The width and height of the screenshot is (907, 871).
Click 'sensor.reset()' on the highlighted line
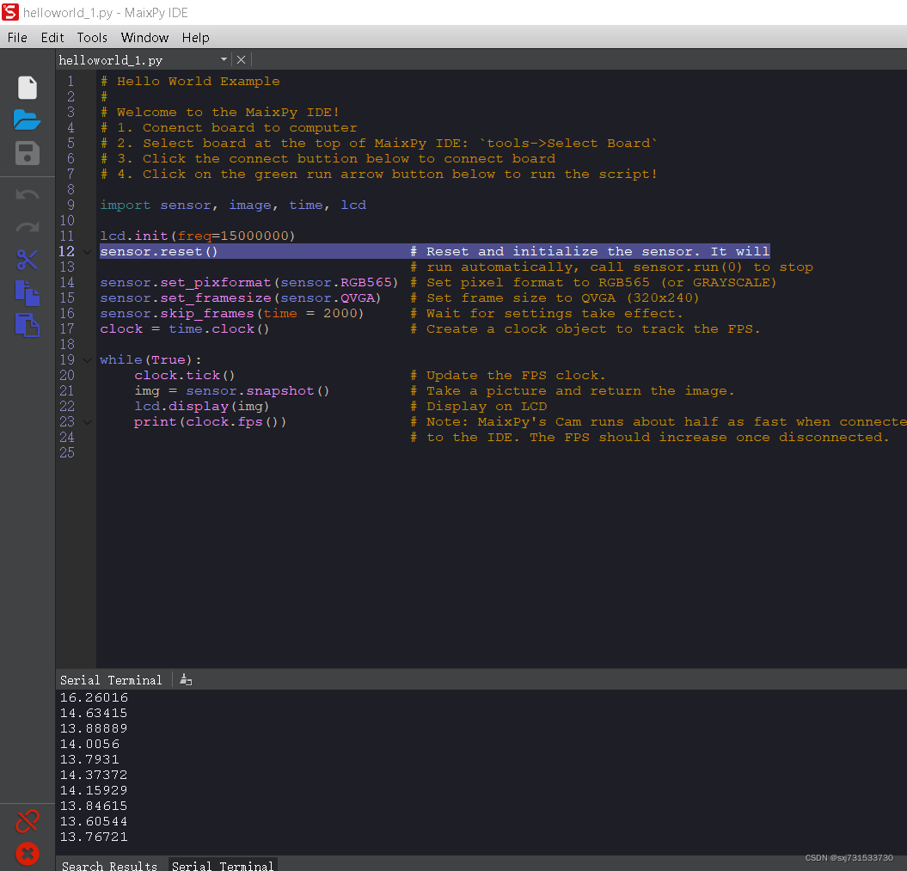pos(159,252)
